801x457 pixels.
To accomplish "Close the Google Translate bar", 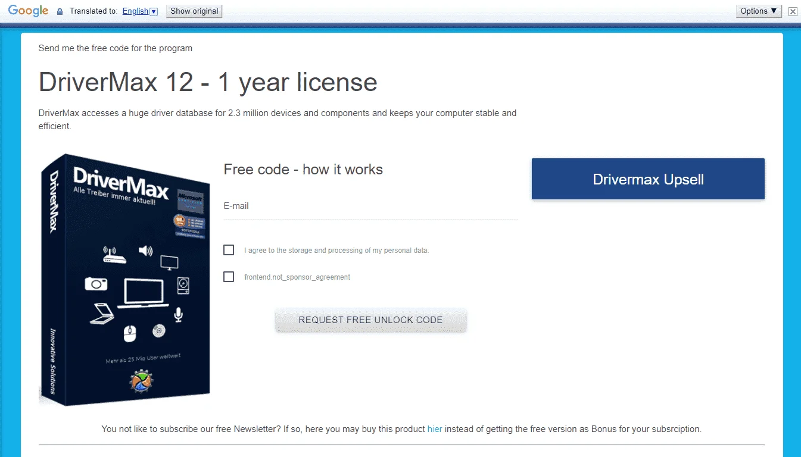I will click(x=793, y=11).
